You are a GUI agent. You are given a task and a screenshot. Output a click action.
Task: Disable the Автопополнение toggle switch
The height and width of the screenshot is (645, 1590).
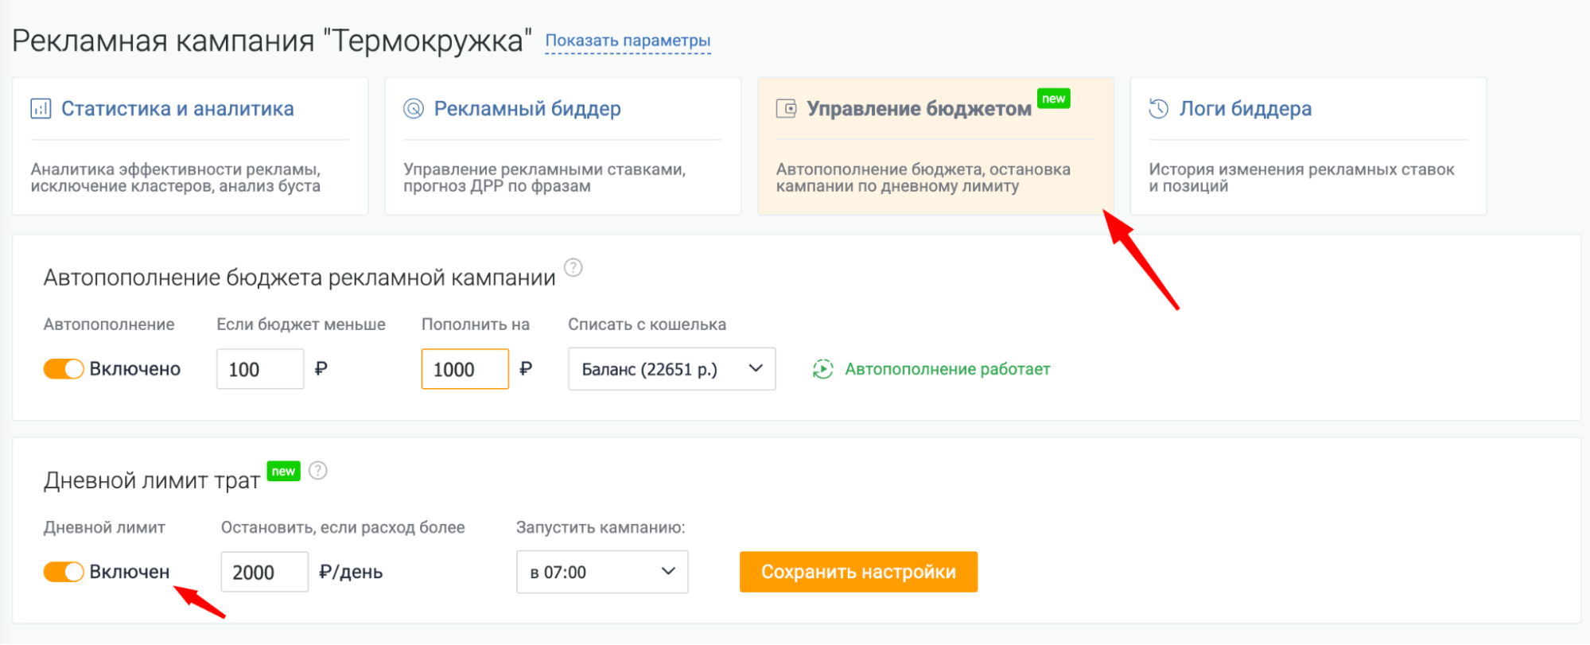point(64,369)
